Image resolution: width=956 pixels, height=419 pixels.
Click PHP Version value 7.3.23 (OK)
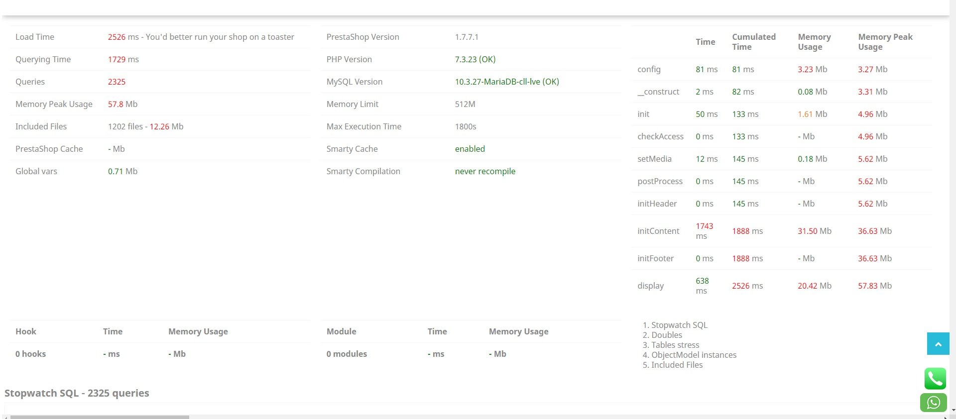coord(476,59)
